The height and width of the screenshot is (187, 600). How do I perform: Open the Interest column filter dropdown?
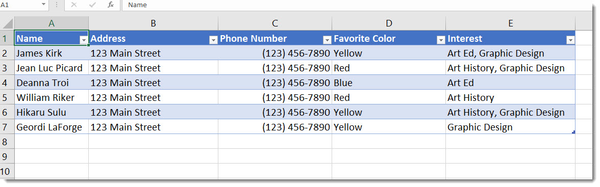[x=570, y=40]
